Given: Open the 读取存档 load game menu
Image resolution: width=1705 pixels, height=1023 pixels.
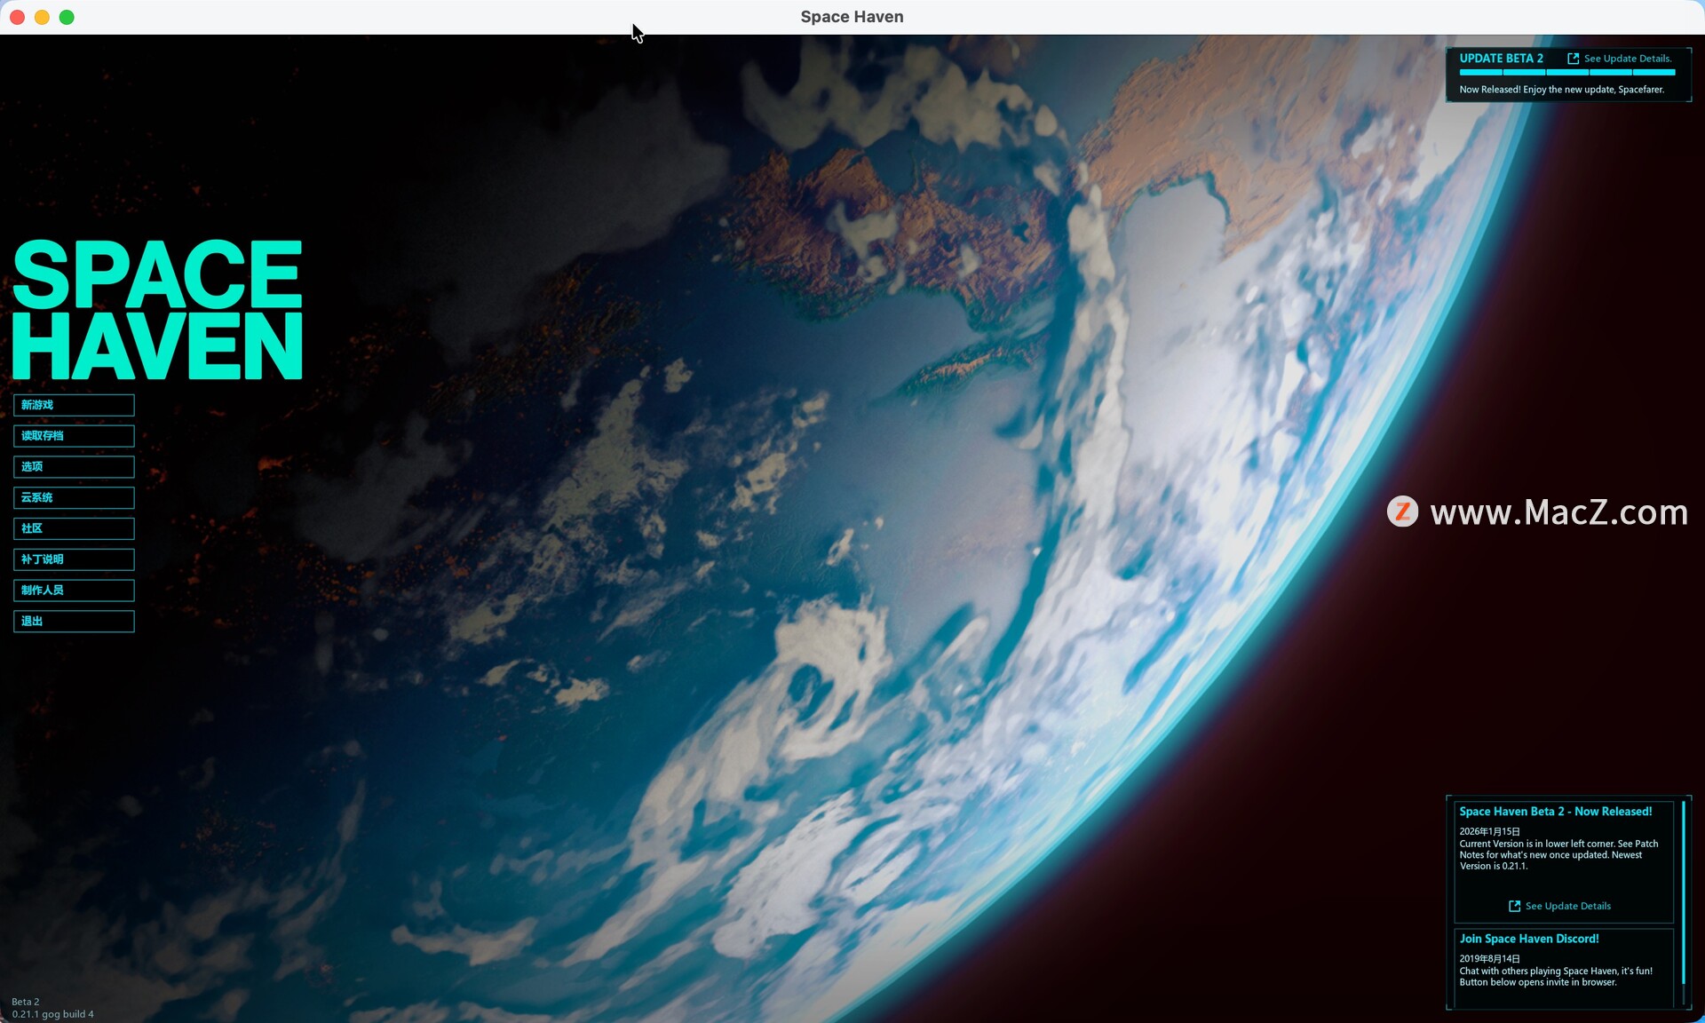Looking at the screenshot, I should (74, 436).
